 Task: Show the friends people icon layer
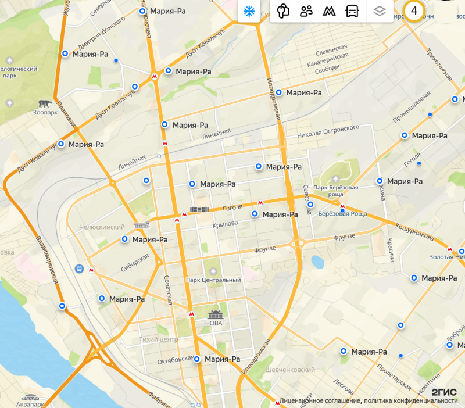coord(306,12)
